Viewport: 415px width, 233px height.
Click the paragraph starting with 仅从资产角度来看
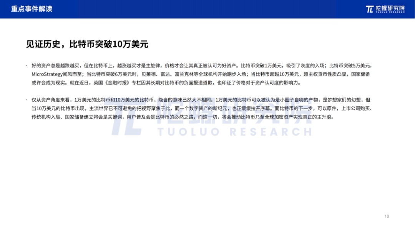pos(202,108)
